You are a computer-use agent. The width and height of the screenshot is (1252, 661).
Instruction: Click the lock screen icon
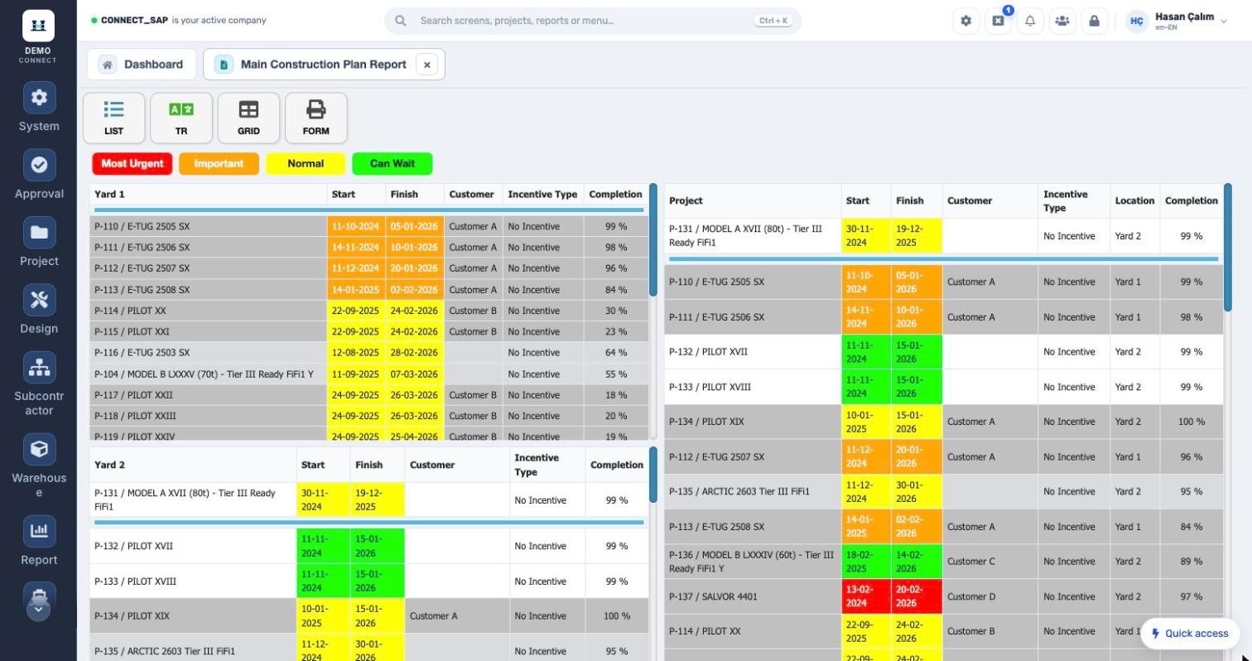[x=1094, y=21]
